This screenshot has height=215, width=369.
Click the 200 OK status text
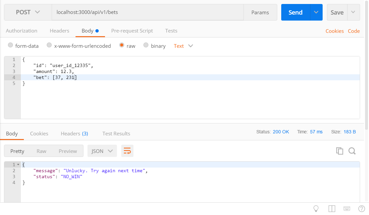[281, 132]
